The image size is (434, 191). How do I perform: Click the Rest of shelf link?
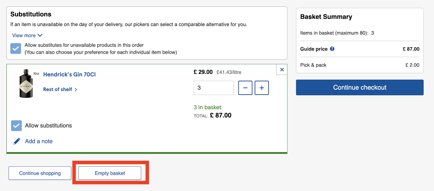pos(58,89)
